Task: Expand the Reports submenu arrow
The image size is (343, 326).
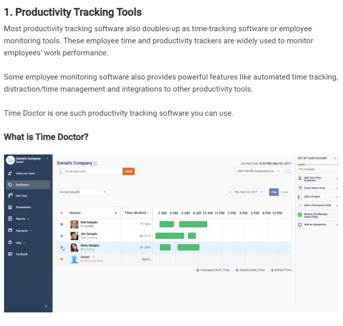Action: 28,219
